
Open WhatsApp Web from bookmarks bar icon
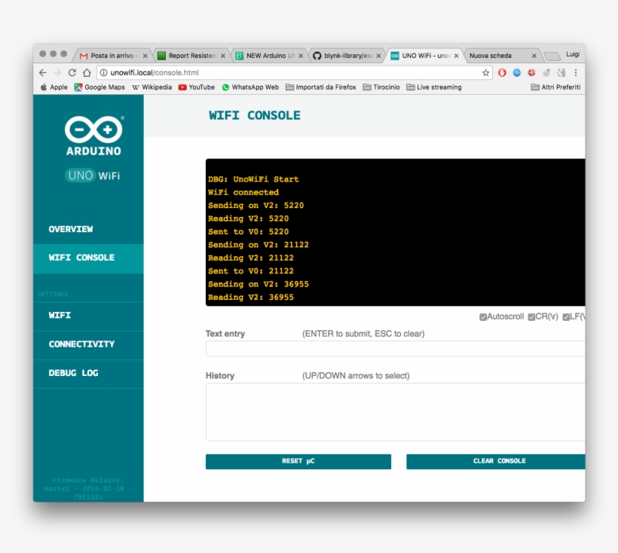click(x=226, y=87)
